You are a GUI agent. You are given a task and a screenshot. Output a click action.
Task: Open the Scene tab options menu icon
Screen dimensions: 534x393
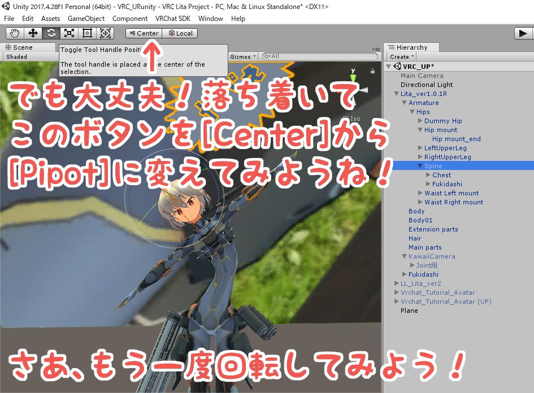coord(376,49)
